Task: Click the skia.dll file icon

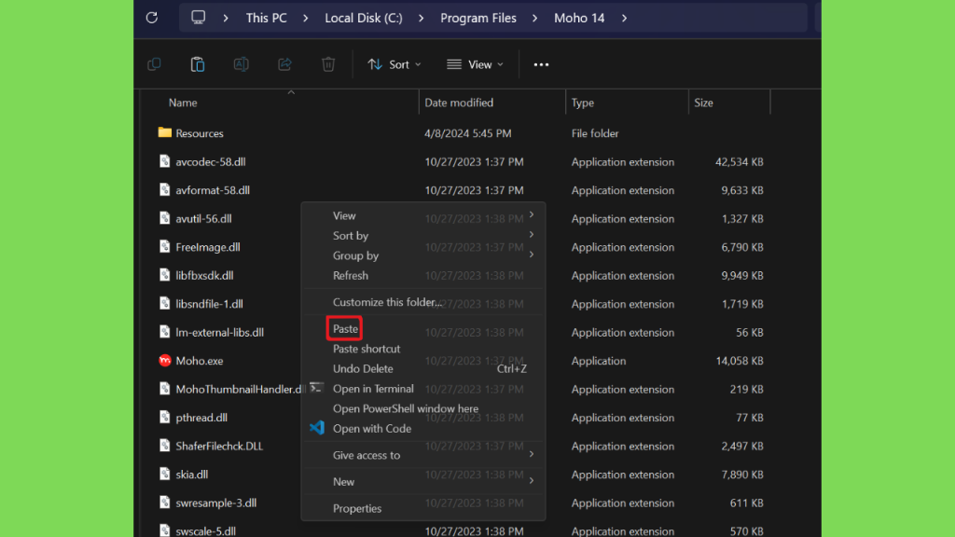Action: 164,474
